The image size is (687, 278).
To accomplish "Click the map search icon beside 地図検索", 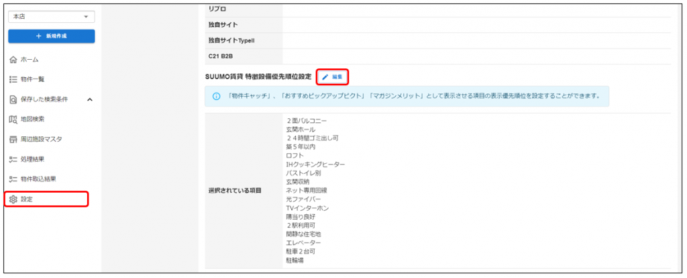I will 13,120.
